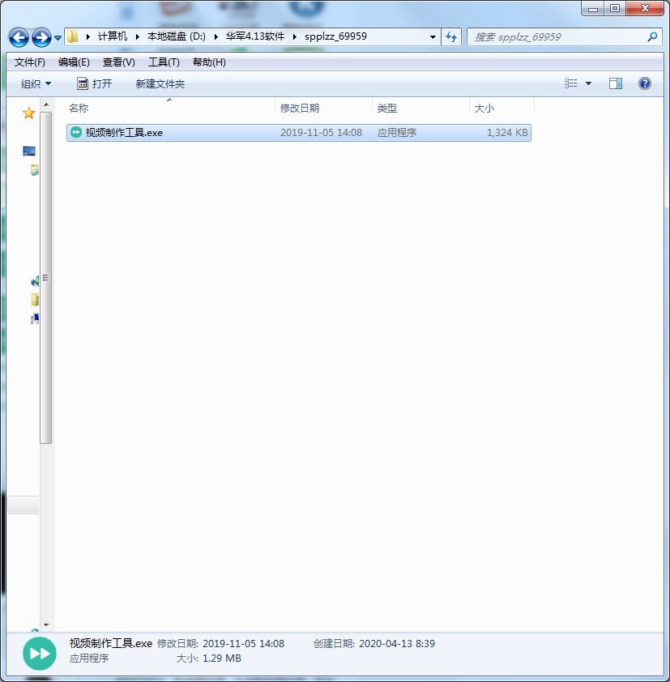Screen dimensions: 670x682
Task: Click the magnifier icon in search box
Action: point(652,37)
